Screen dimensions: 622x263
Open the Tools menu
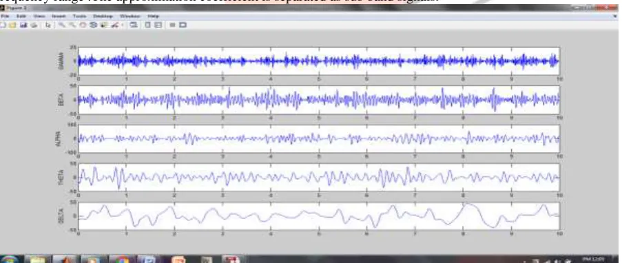(x=80, y=17)
